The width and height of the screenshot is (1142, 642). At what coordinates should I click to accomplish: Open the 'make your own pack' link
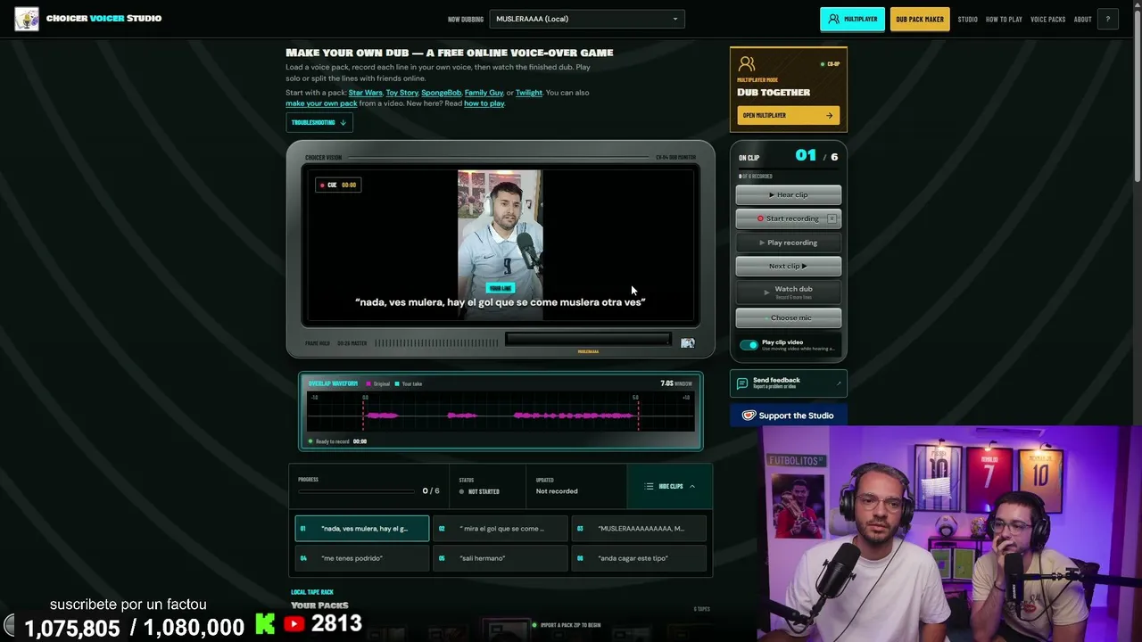321,103
